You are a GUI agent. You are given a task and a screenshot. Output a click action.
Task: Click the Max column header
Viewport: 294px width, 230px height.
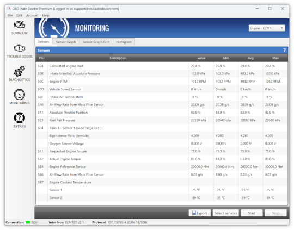[x=275, y=58]
